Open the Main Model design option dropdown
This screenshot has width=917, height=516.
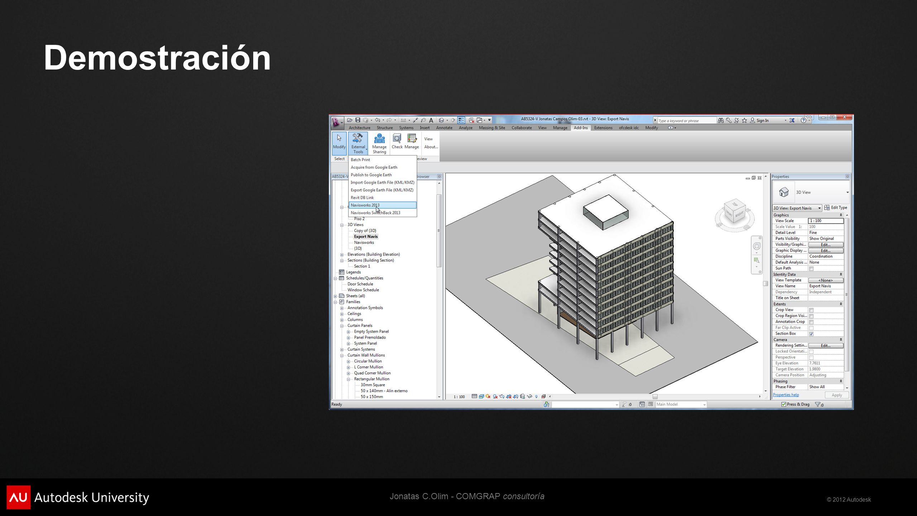[704, 405]
